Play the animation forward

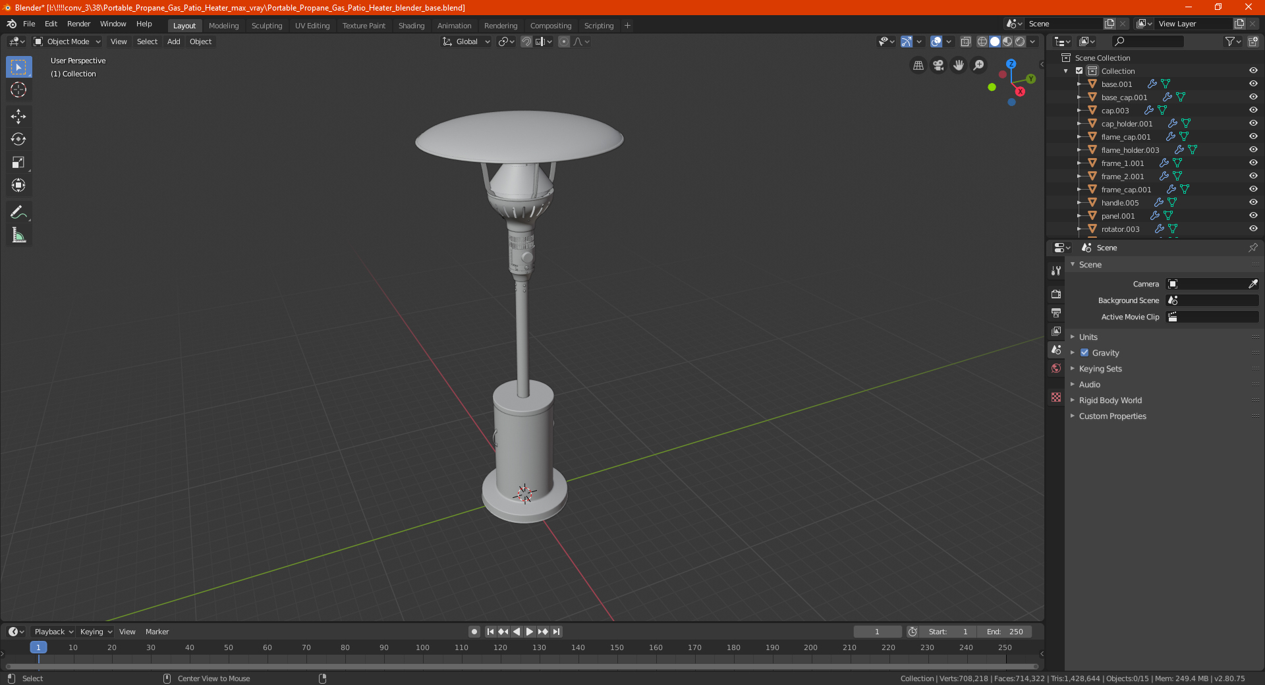(x=530, y=632)
